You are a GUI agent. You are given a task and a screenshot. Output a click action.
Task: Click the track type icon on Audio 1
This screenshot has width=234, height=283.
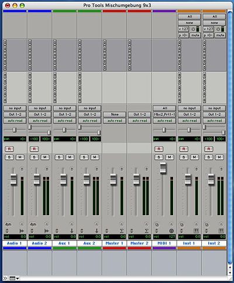click(x=22, y=231)
